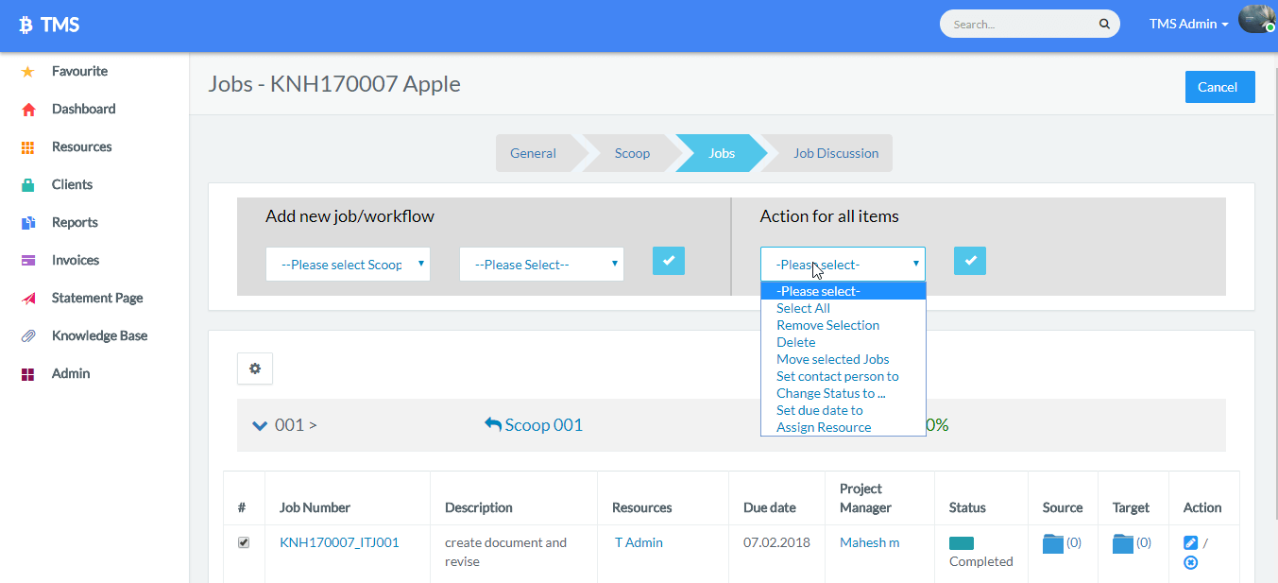The height and width of the screenshot is (583, 1278).
Task: Choose Move selected Jobs option
Action: click(843, 359)
